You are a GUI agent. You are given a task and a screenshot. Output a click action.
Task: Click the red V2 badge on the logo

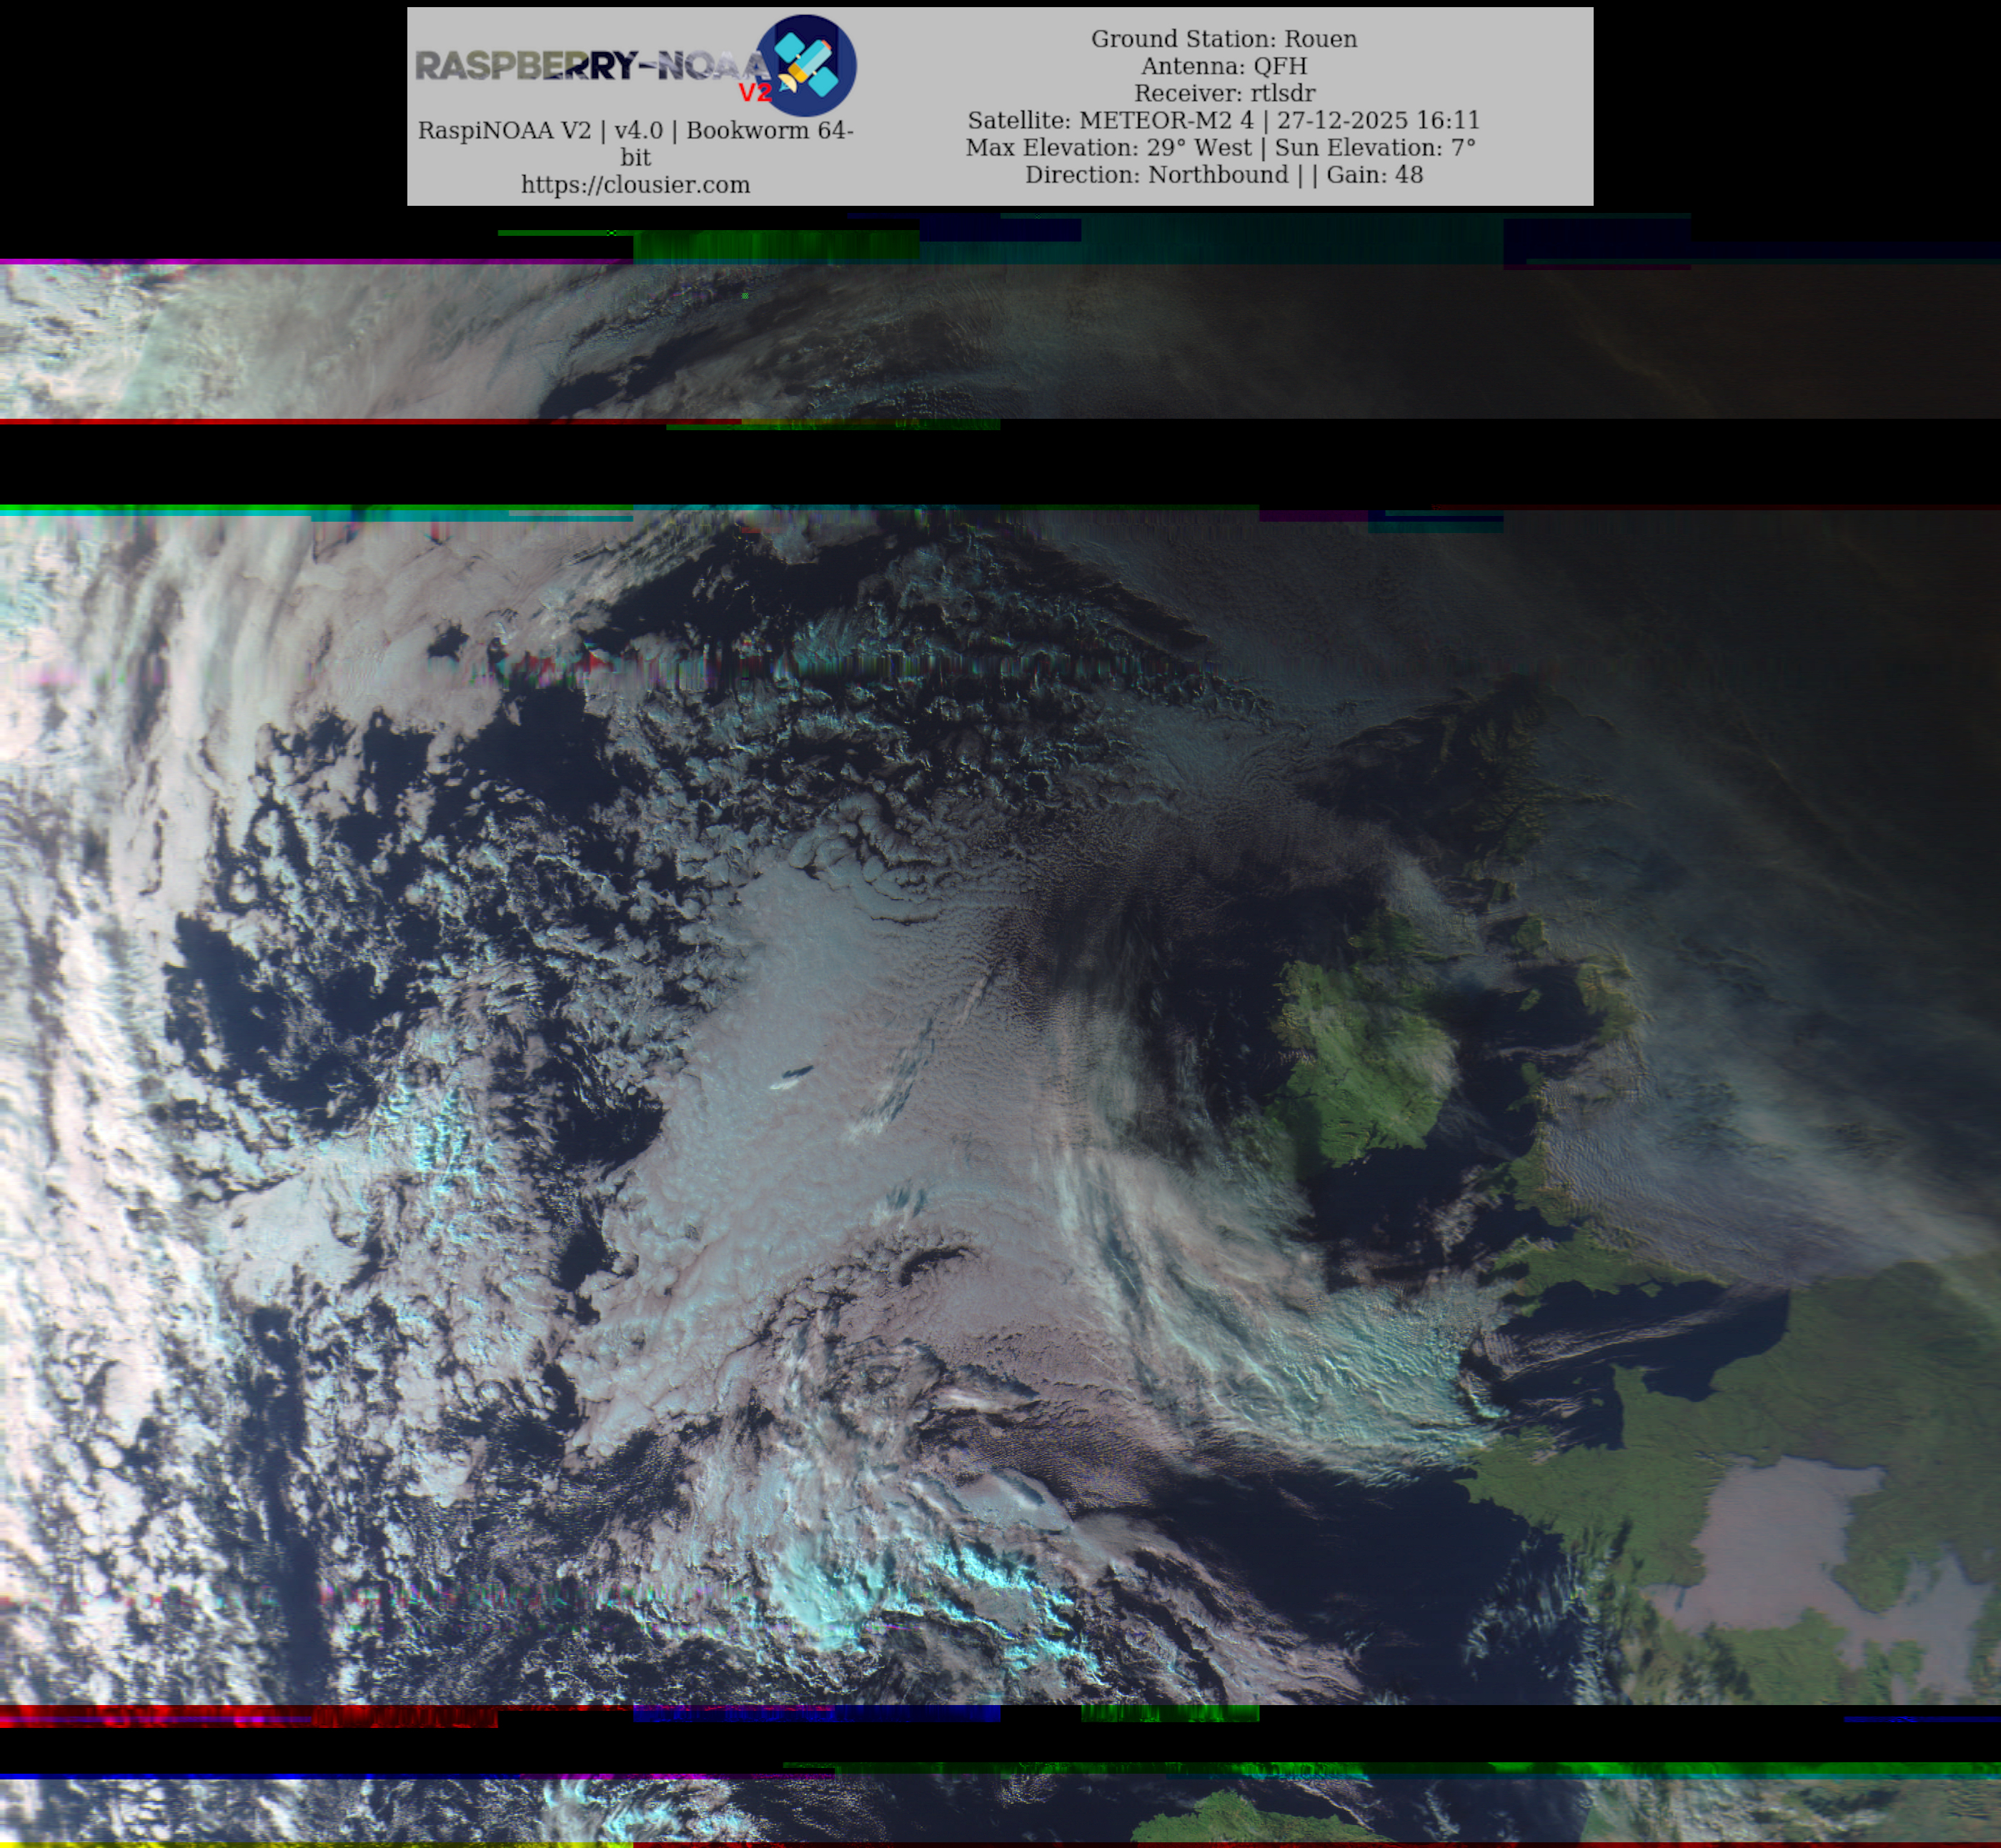point(755,92)
